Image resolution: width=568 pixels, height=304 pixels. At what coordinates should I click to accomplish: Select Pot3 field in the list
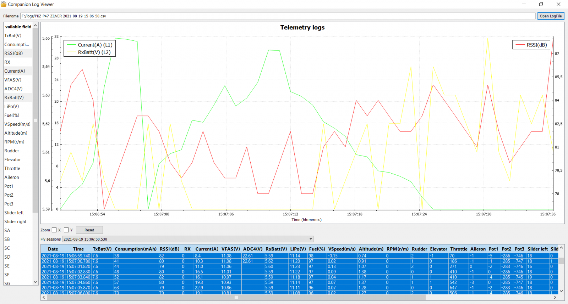click(18, 204)
